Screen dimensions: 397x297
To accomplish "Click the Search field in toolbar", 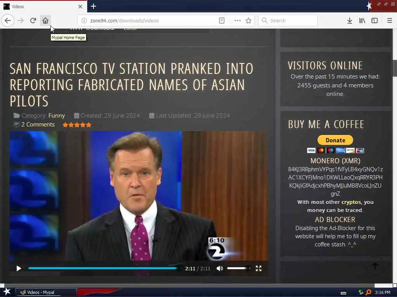I will [288, 20].
